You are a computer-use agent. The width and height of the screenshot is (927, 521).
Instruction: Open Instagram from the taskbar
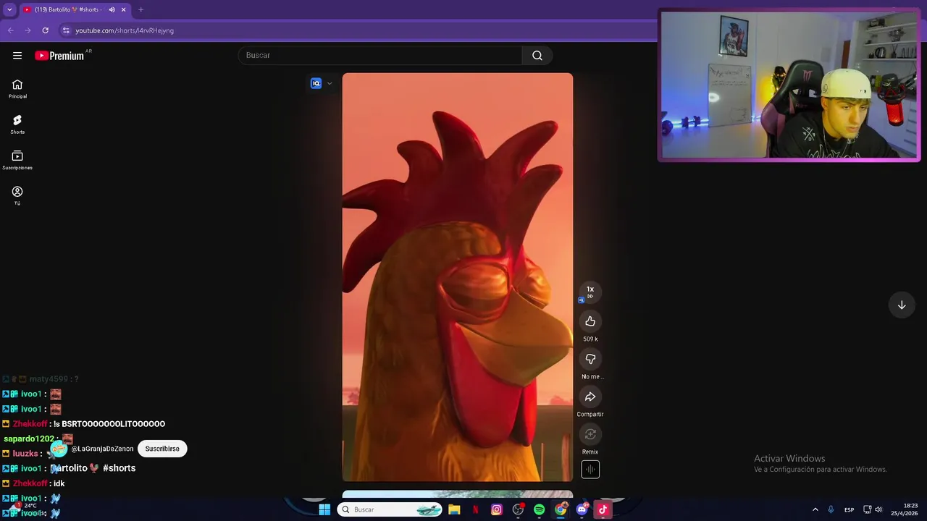(x=497, y=509)
